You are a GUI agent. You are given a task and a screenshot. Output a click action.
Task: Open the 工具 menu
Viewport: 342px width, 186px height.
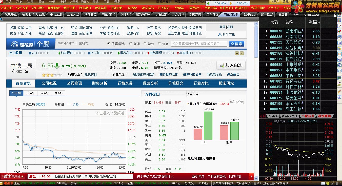(106, 2)
